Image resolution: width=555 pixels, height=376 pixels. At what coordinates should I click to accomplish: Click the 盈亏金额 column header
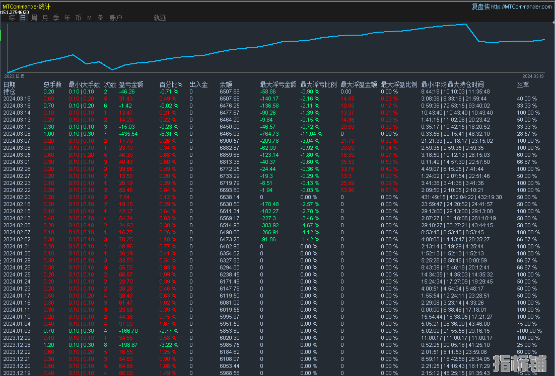pos(131,84)
